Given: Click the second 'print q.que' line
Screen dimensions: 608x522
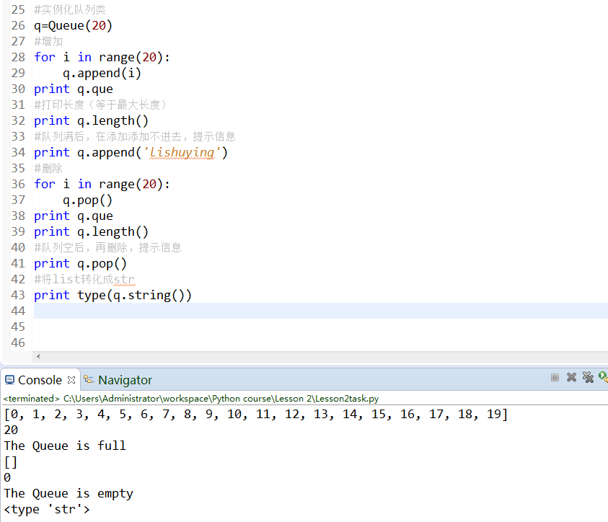Looking at the screenshot, I should pyautogui.click(x=74, y=216).
